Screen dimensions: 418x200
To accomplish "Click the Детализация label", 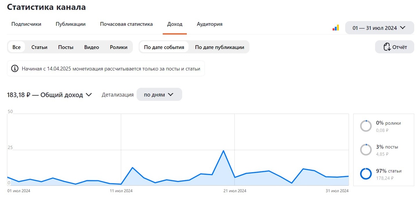I will click(x=118, y=95).
